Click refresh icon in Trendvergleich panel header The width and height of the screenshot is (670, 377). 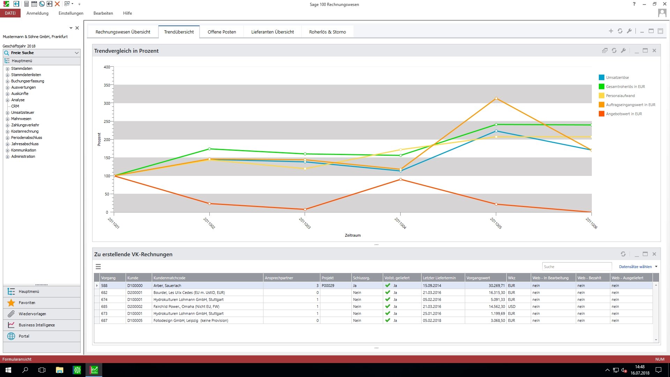(x=614, y=51)
